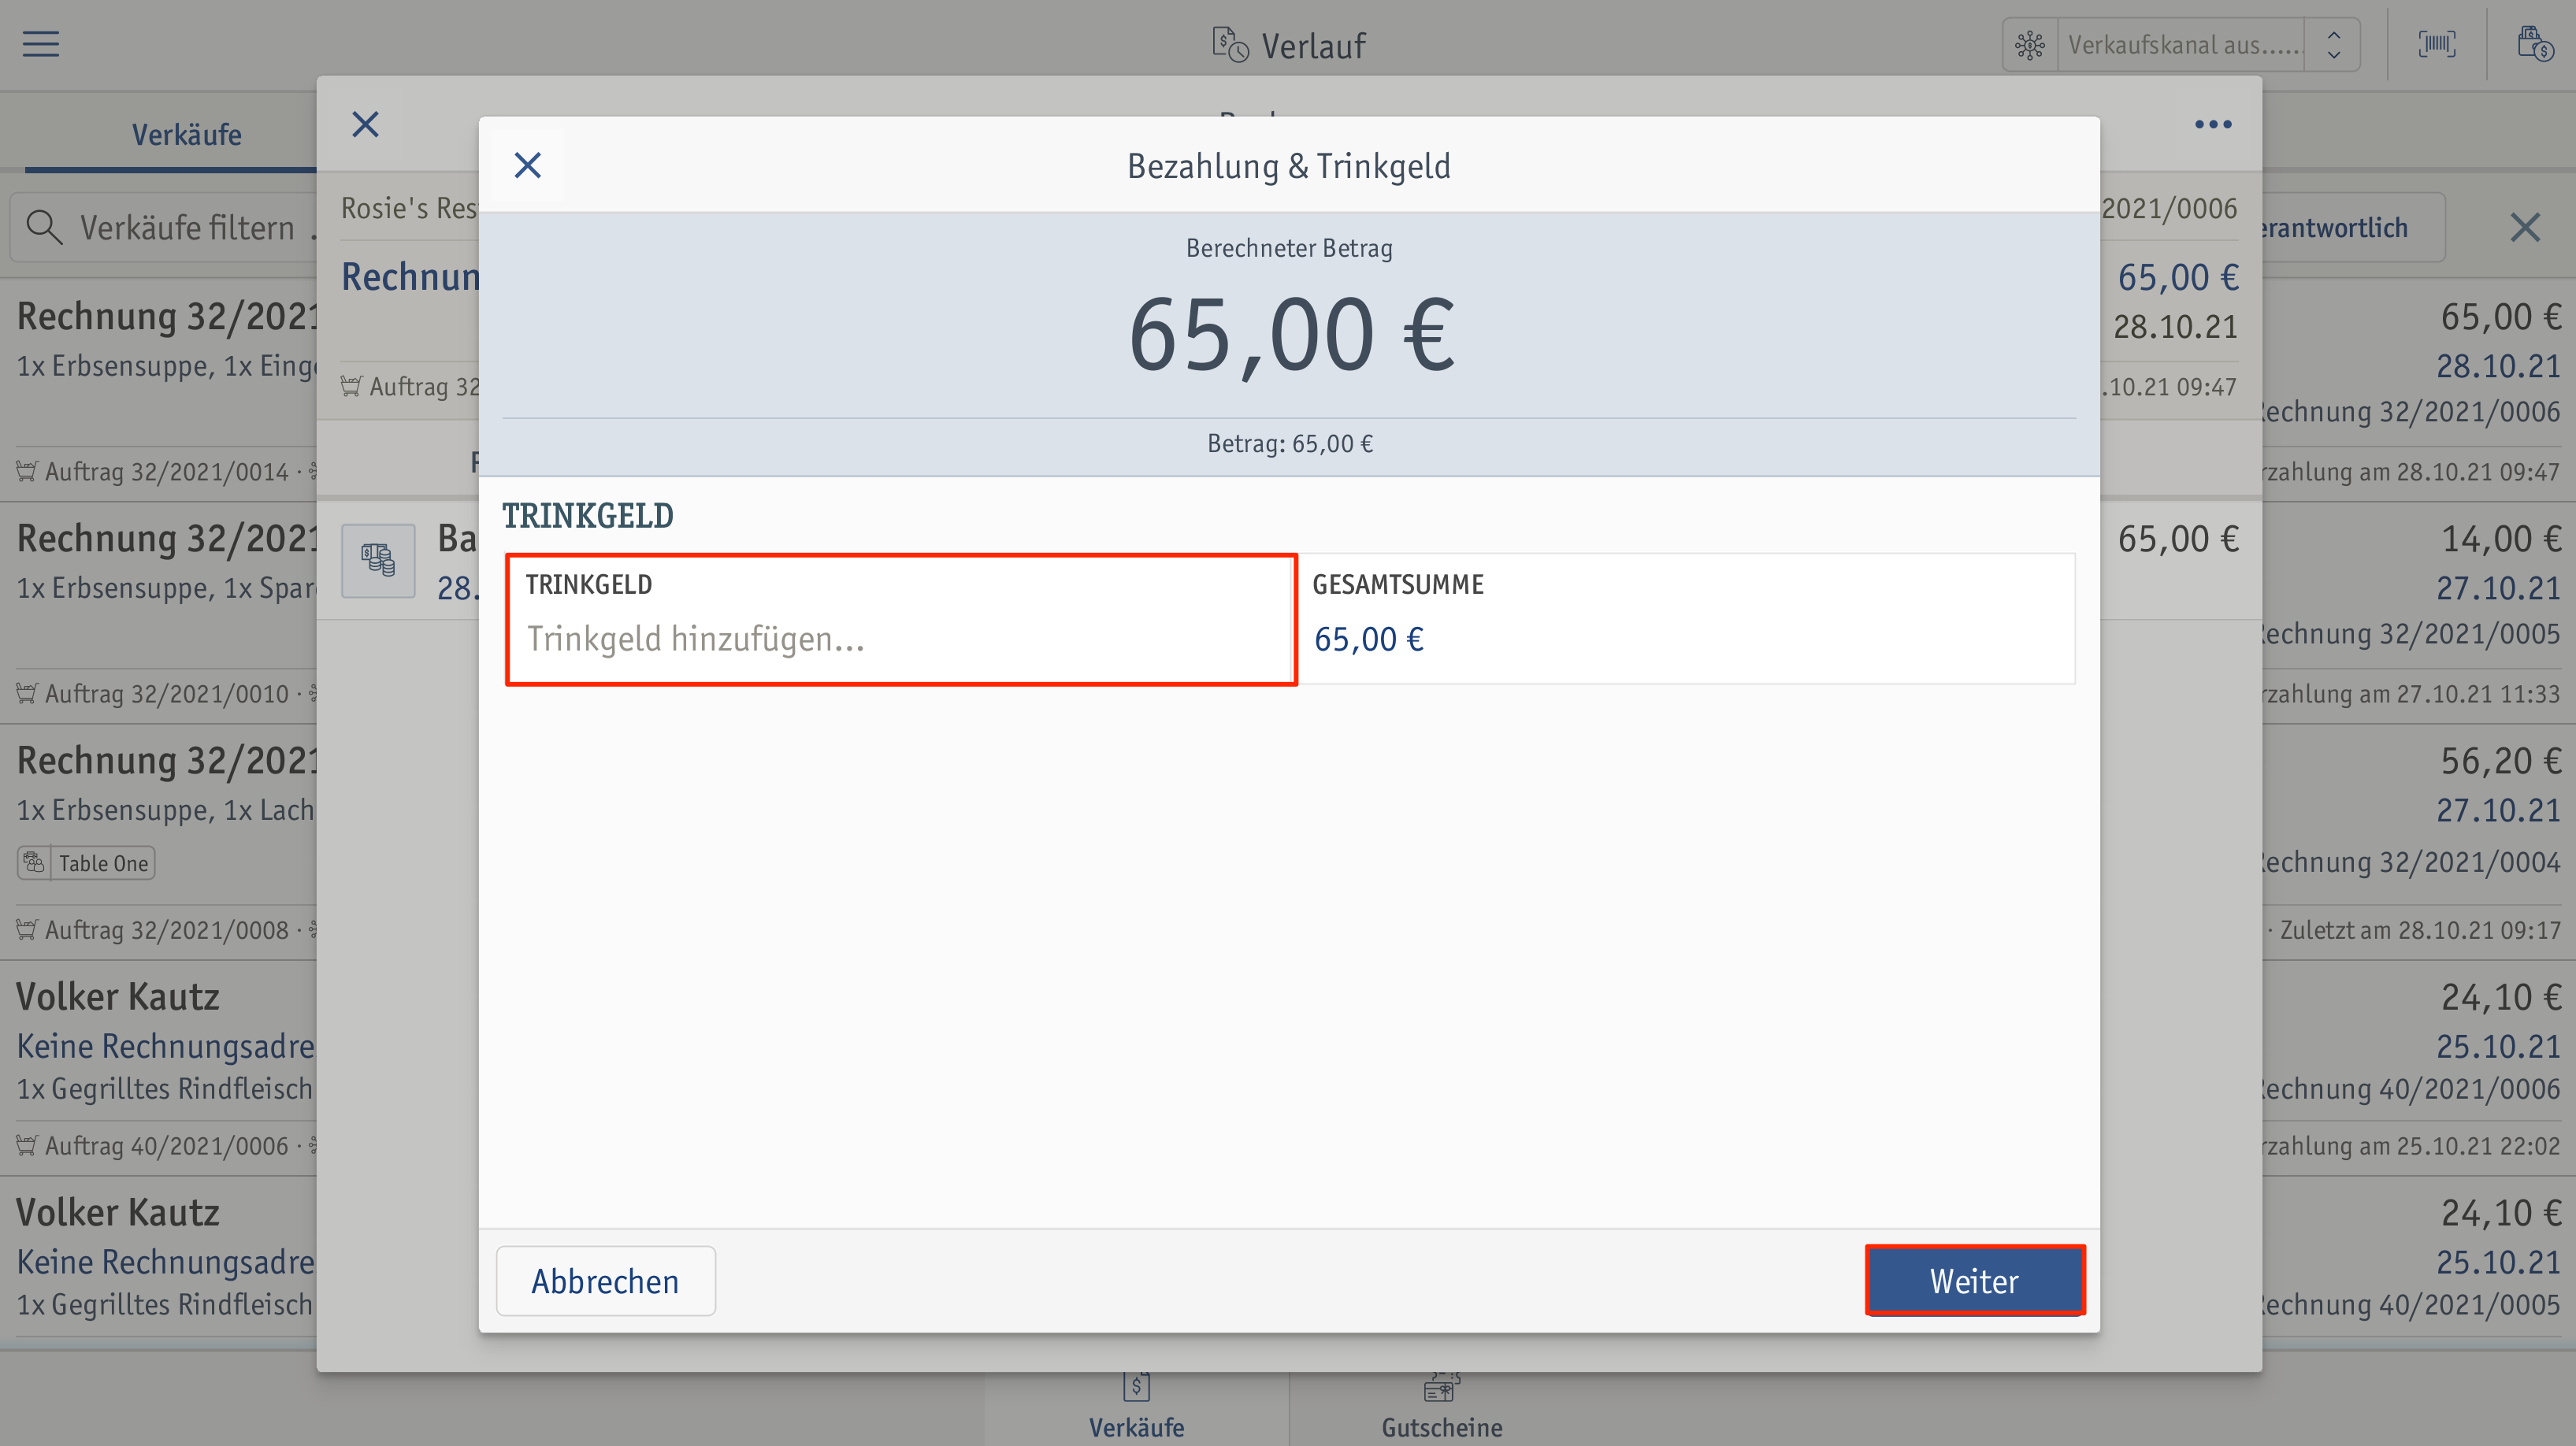Click the cash payment coins icon
The width and height of the screenshot is (2576, 1446).
(378, 560)
